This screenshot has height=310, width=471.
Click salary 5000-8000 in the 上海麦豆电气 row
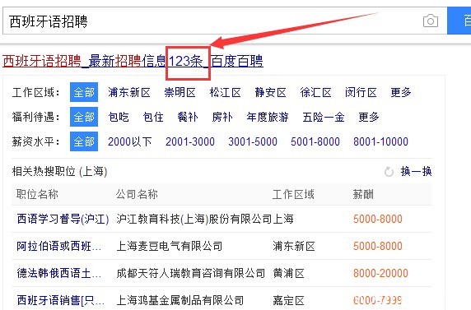coord(378,247)
